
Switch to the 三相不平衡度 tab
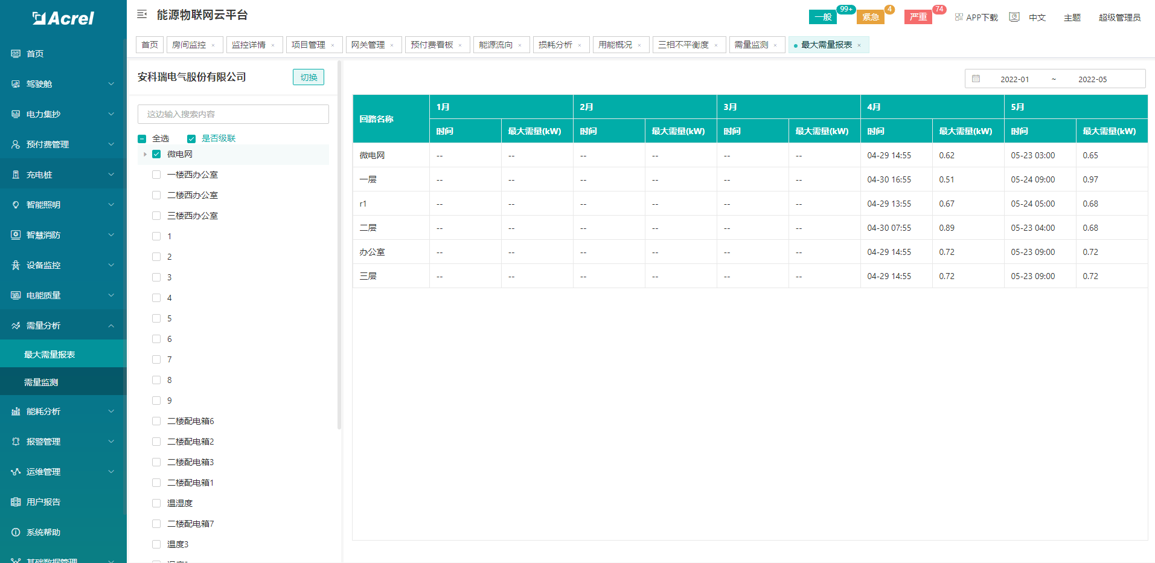pyautogui.click(x=688, y=45)
